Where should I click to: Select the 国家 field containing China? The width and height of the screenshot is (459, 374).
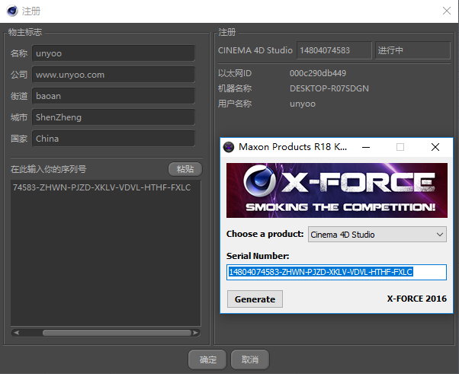pyautogui.click(x=113, y=139)
